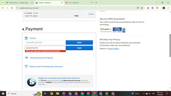The image size is (171, 96).
Task: Click the horizontal scrollbar right arrow
Action: [168, 90]
